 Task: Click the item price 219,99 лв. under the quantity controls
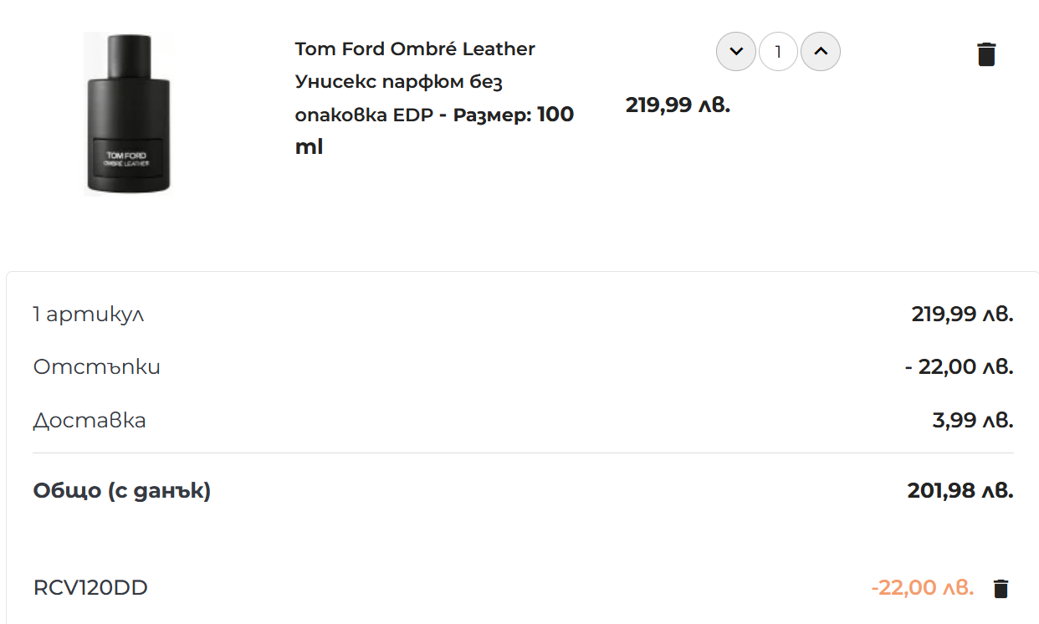tap(678, 105)
